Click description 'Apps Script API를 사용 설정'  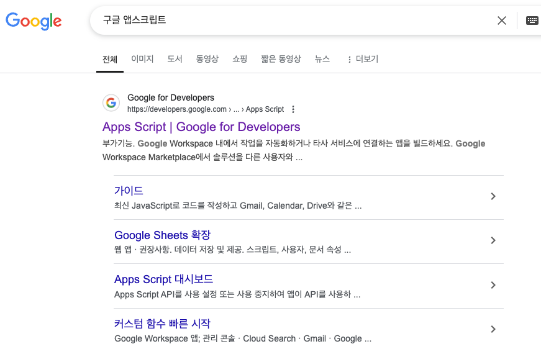point(237,294)
